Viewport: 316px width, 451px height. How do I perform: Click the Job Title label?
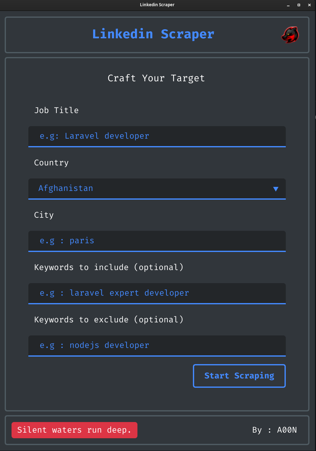pos(56,110)
